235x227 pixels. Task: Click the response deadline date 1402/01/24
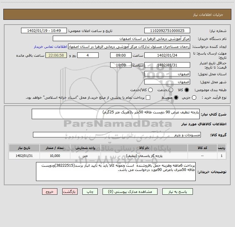(167, 55)
